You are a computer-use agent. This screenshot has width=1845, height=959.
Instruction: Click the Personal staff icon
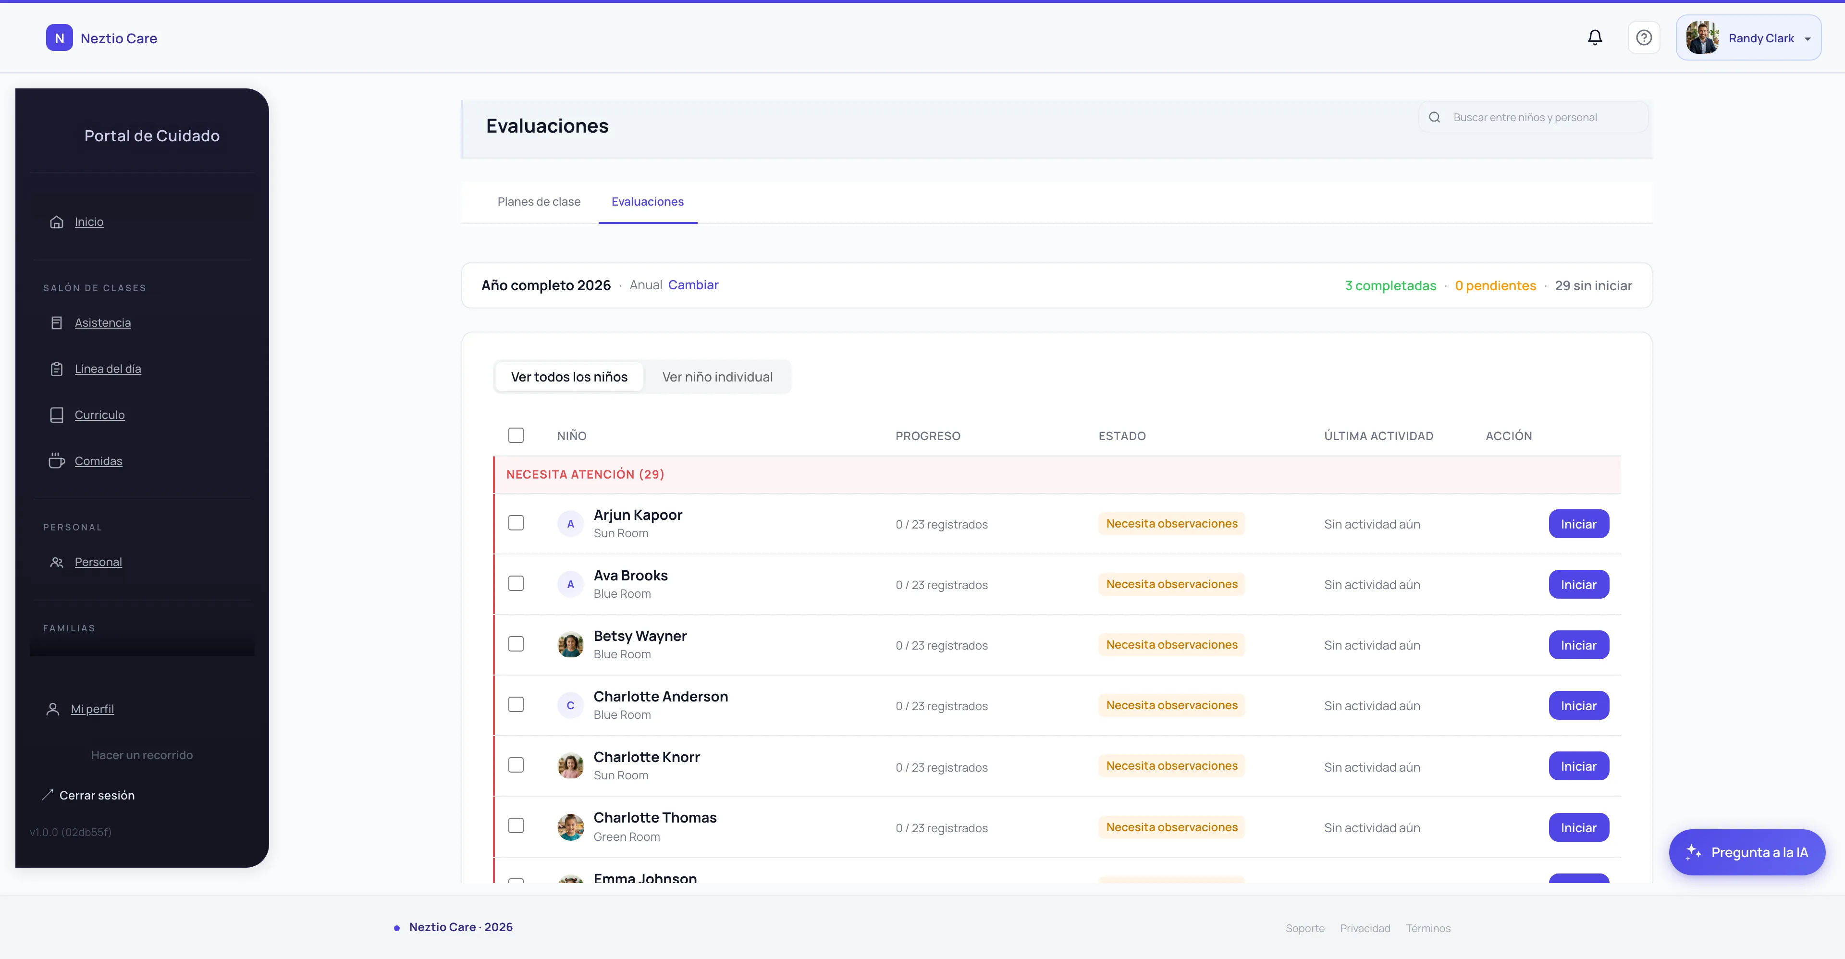(x=57, y=562)
